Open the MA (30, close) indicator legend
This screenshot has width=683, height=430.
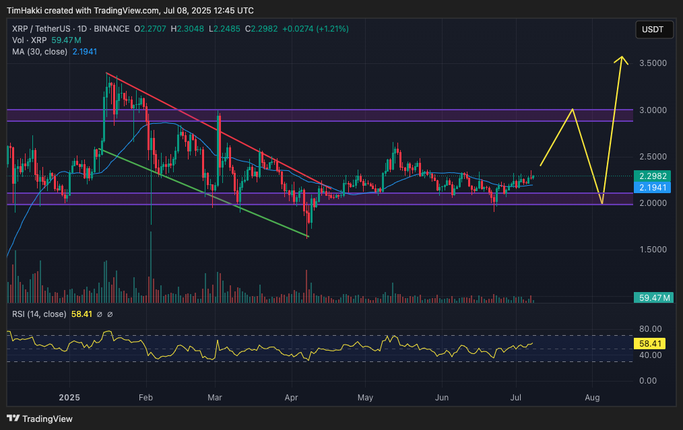coord(39,52)
